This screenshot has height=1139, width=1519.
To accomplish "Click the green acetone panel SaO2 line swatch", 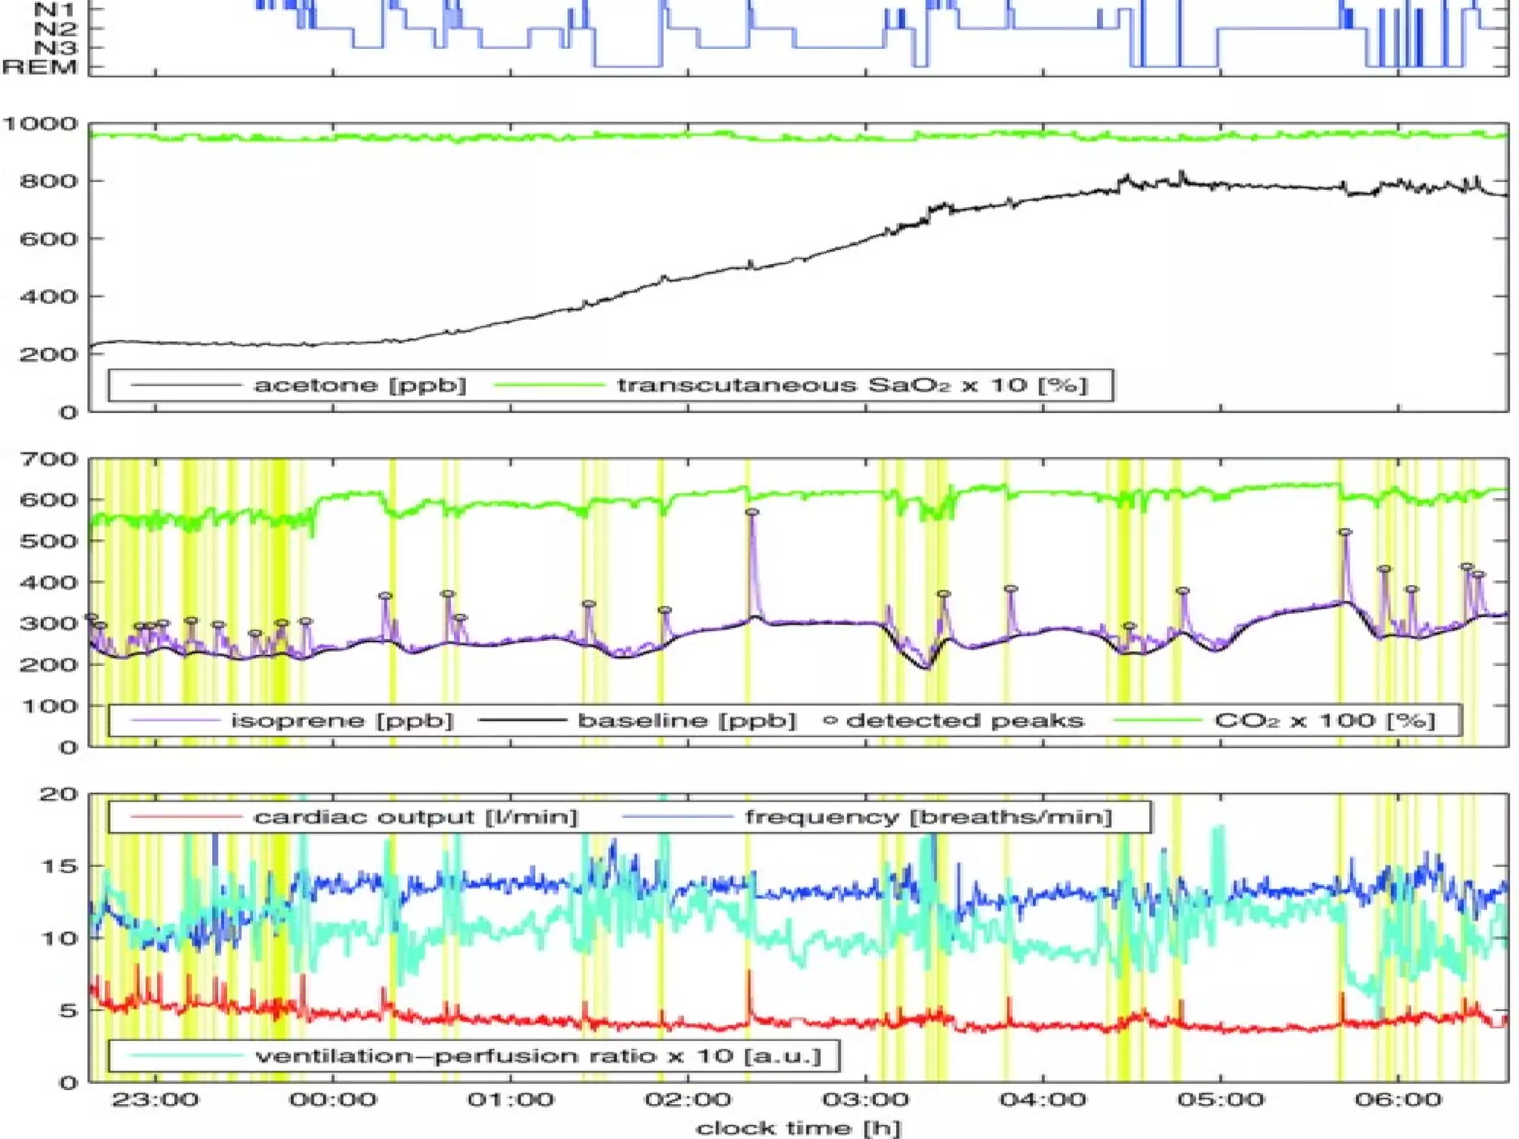I will pyautogui.click(x=549, y=385).
